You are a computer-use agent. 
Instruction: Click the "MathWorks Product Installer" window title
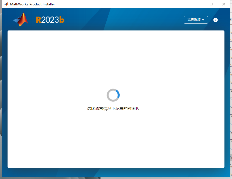click(32, 4)
